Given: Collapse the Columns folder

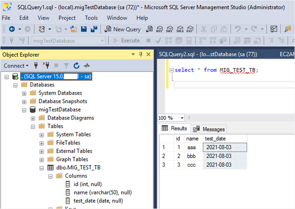Looking at the screenshot, I should click(x=50, y=177).
